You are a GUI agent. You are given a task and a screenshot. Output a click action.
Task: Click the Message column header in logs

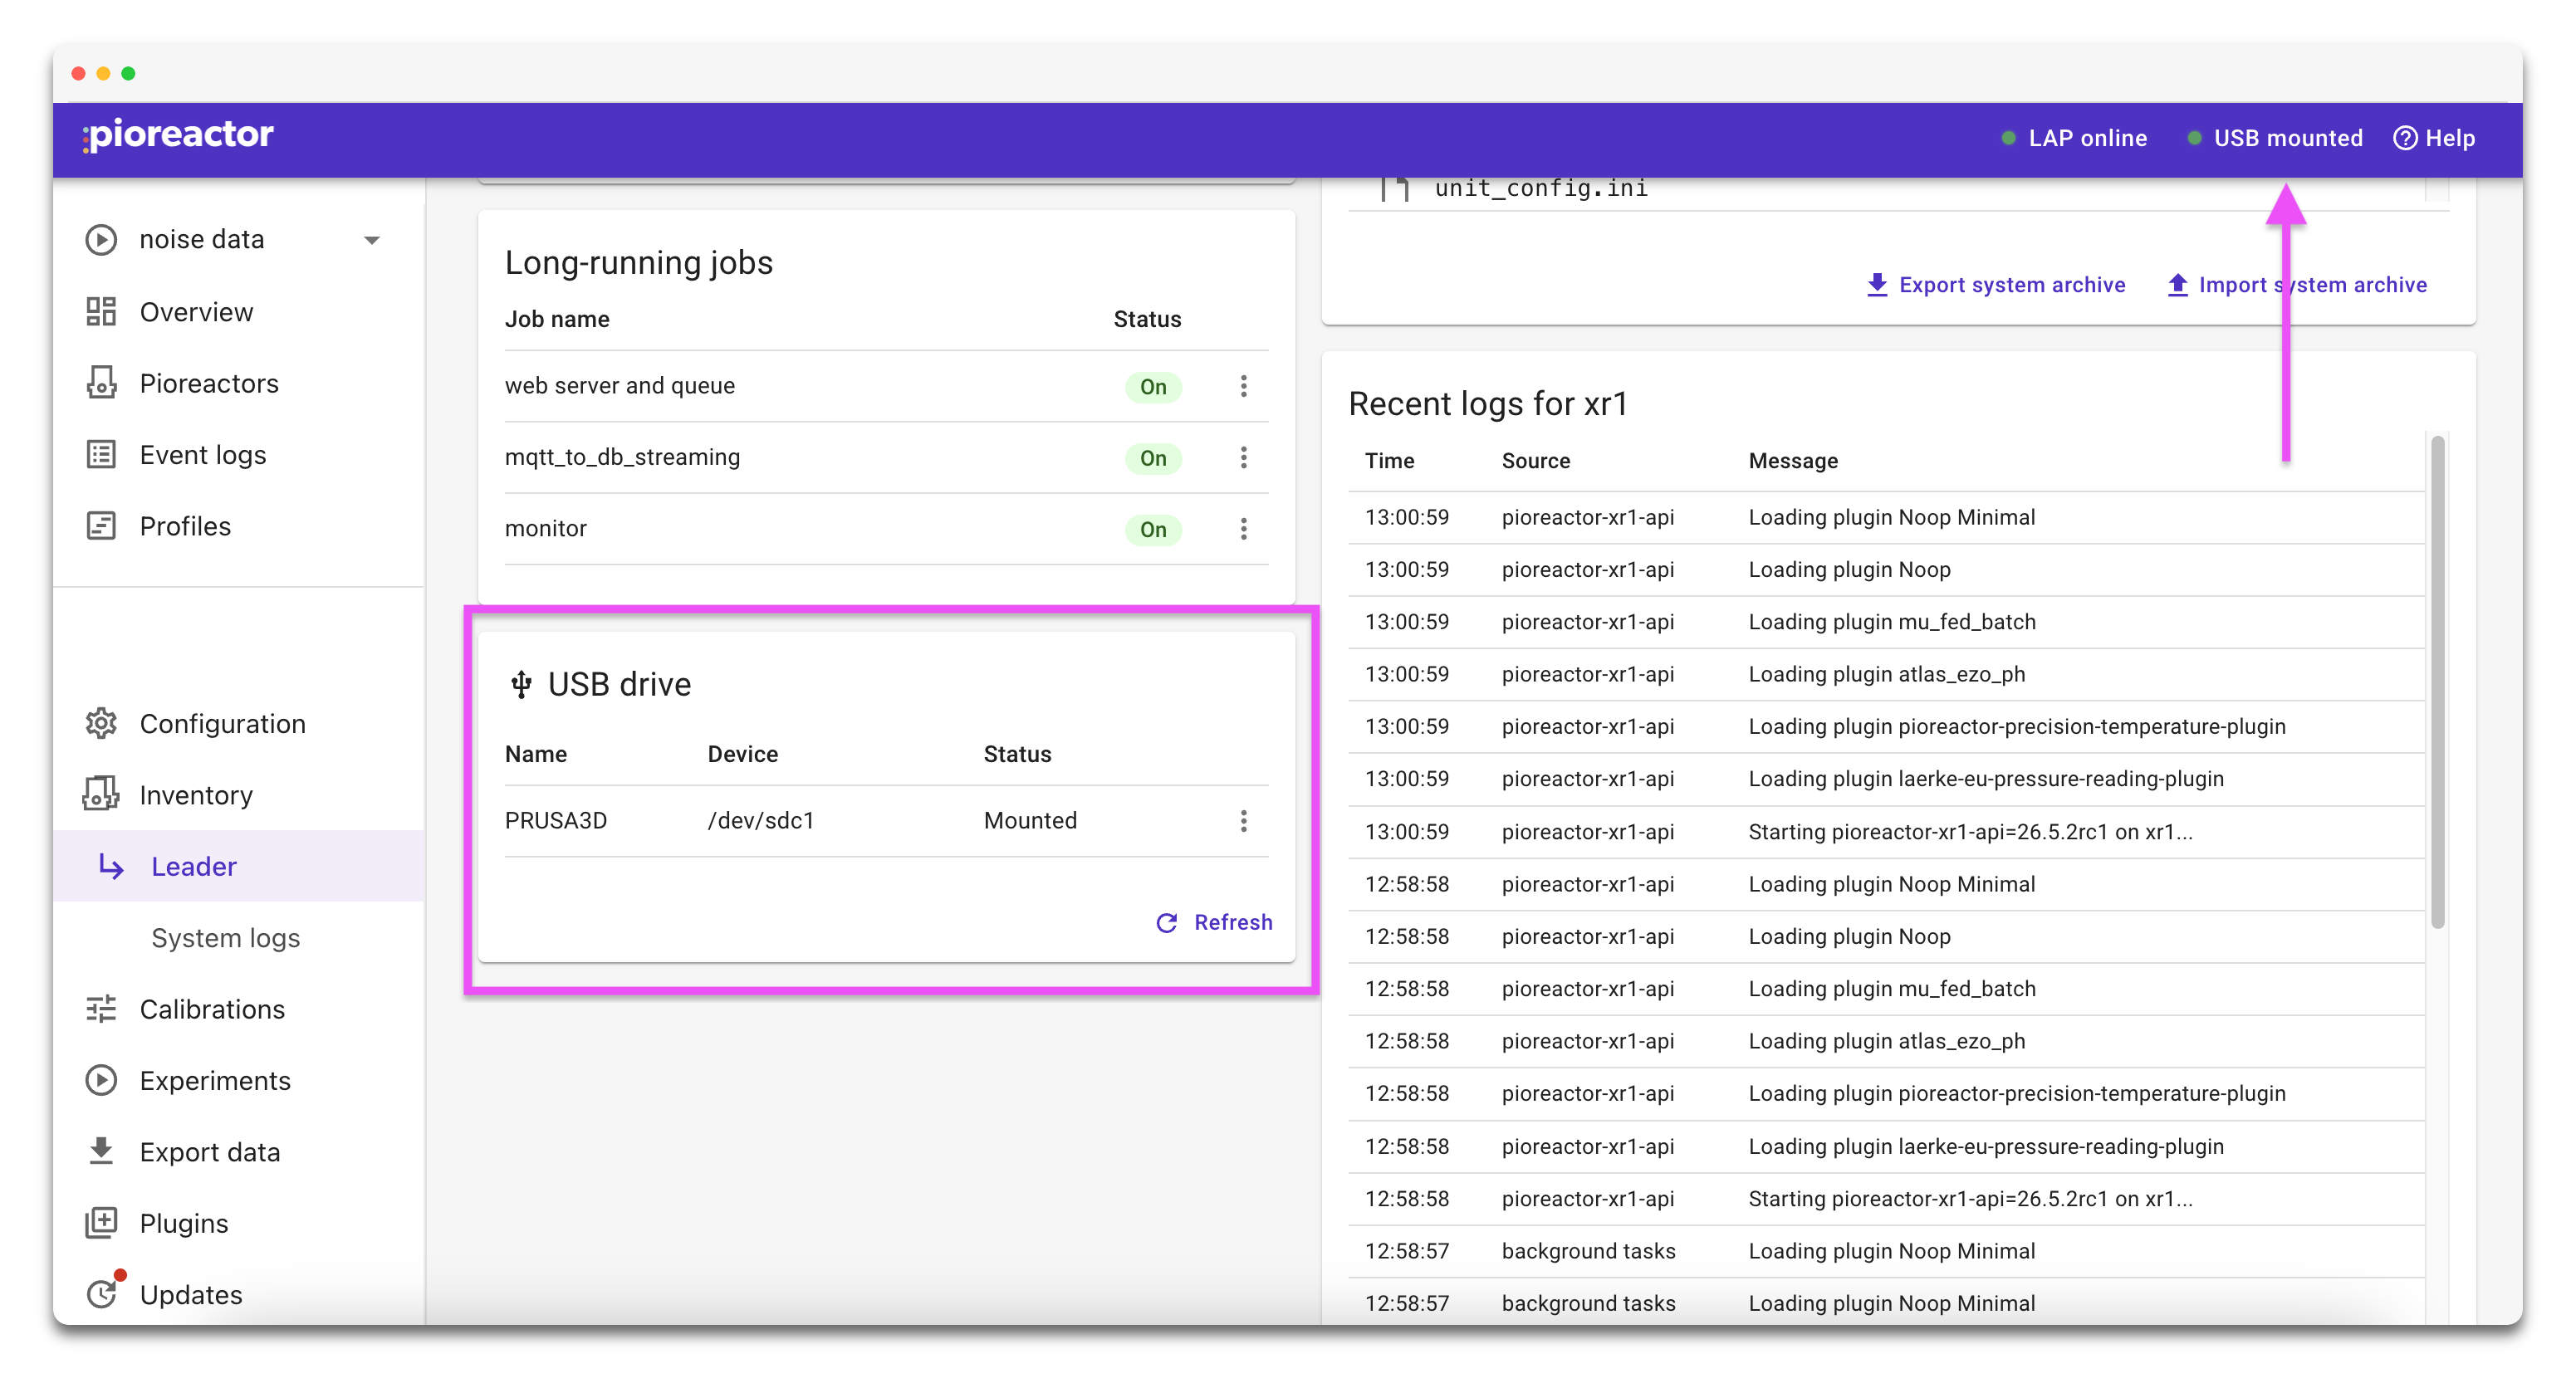tap(1793, 461)
